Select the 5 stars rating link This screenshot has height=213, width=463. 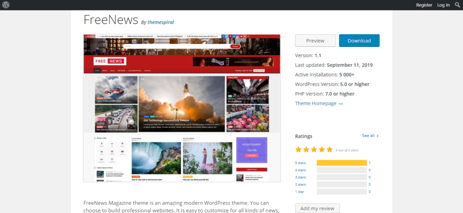tap(300, 163)
